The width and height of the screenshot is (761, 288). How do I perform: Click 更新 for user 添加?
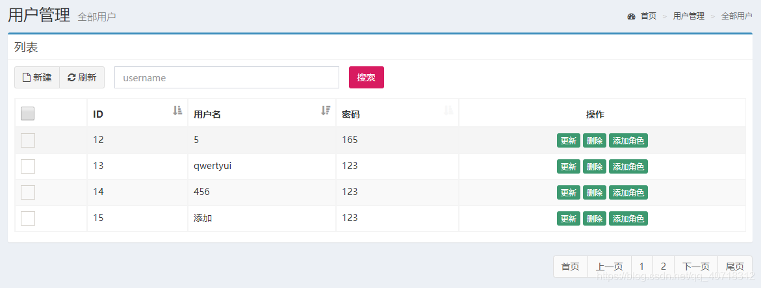(x=569, y=218)
